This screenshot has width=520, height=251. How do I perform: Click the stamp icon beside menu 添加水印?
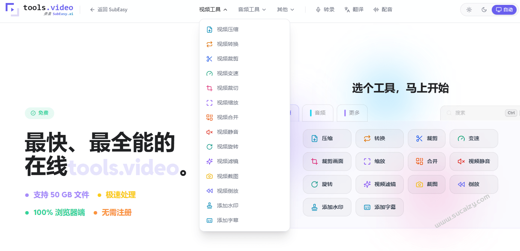pyautogui.click(x=210, y=206)
